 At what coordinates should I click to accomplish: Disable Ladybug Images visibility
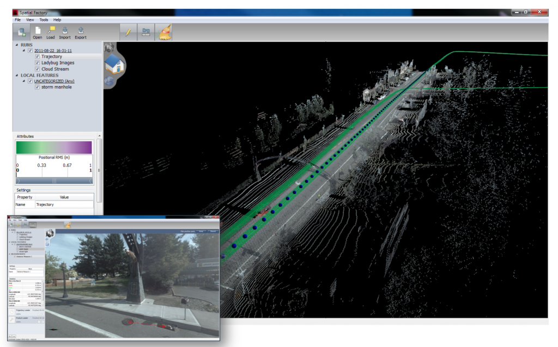[x=37, y=63]
